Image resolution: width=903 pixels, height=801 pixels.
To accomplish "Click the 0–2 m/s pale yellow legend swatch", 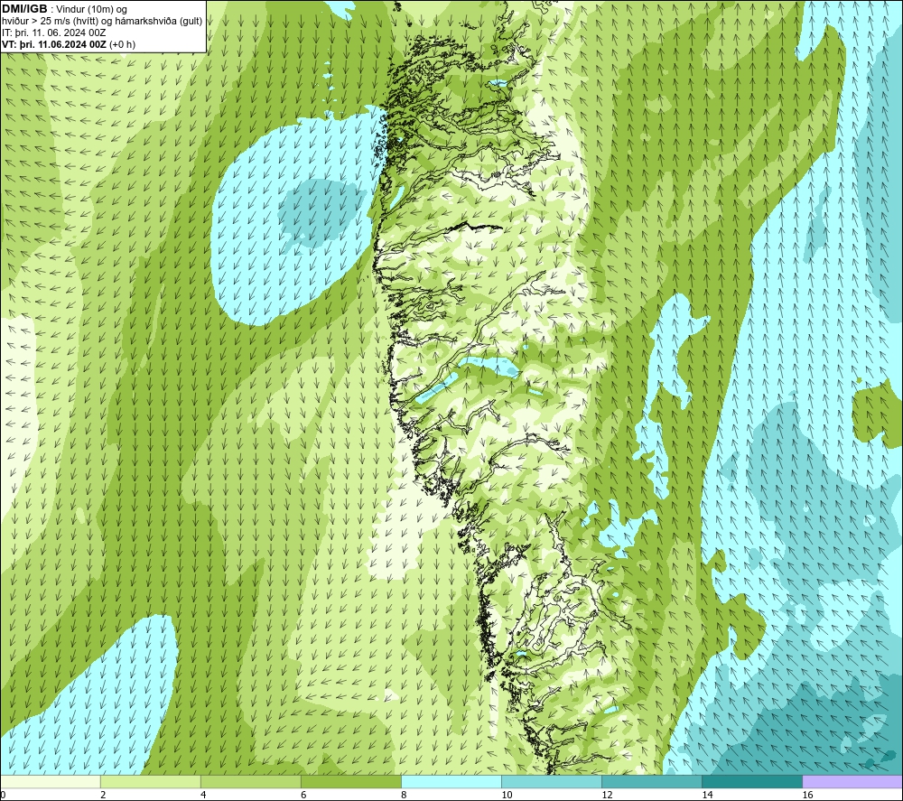I will pyautogui.click(x=50, y=781).
